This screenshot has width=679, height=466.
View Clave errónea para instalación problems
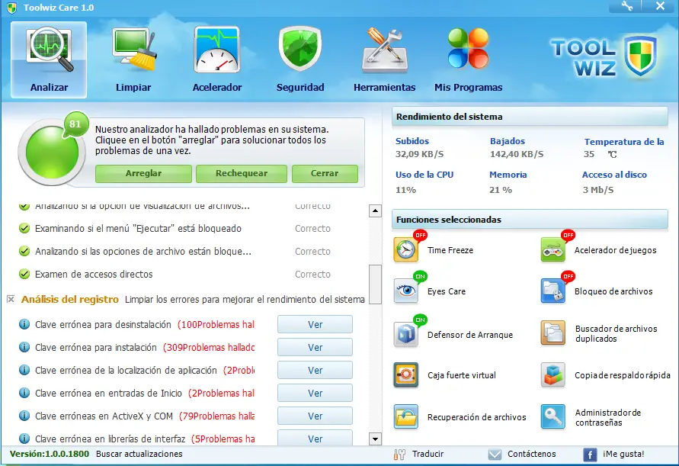[x=315, y=347]
